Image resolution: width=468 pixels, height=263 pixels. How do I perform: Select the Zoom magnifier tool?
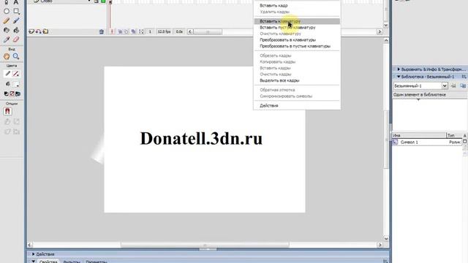tap(16, 56)
